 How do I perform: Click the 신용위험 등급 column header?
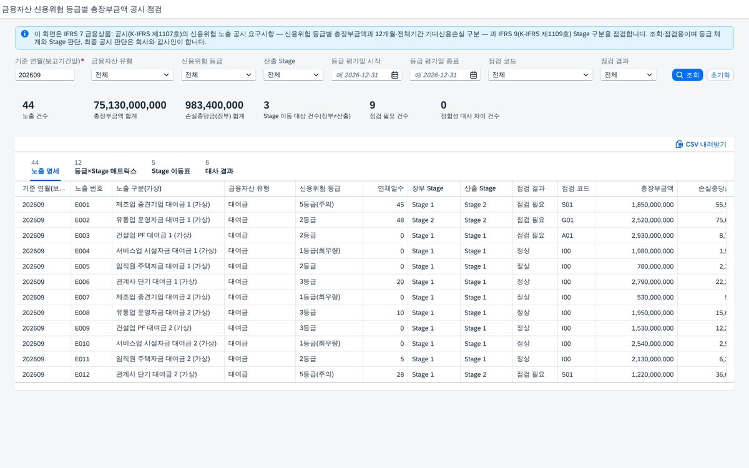pos(328,188)
